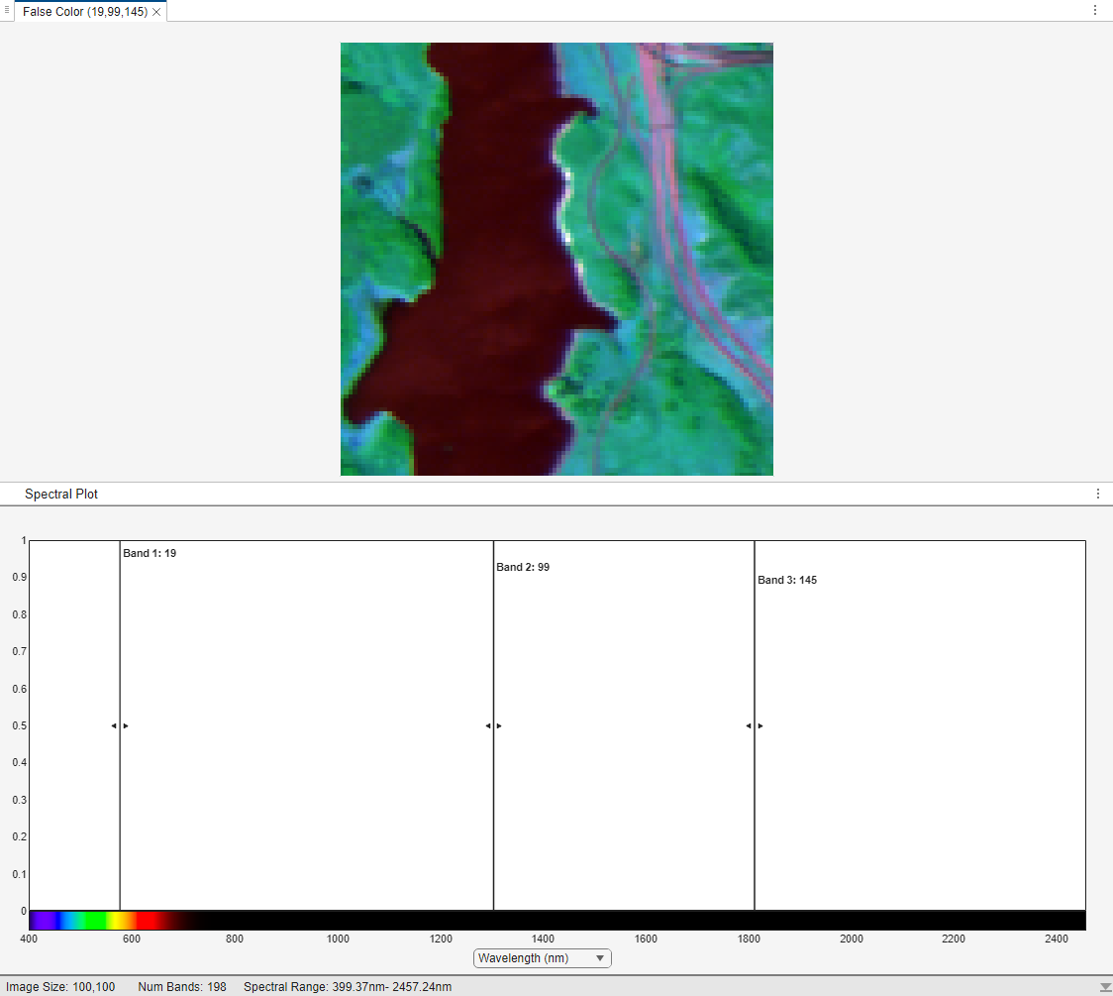Click the Band 1: 19 label

[x=149, y=553]
